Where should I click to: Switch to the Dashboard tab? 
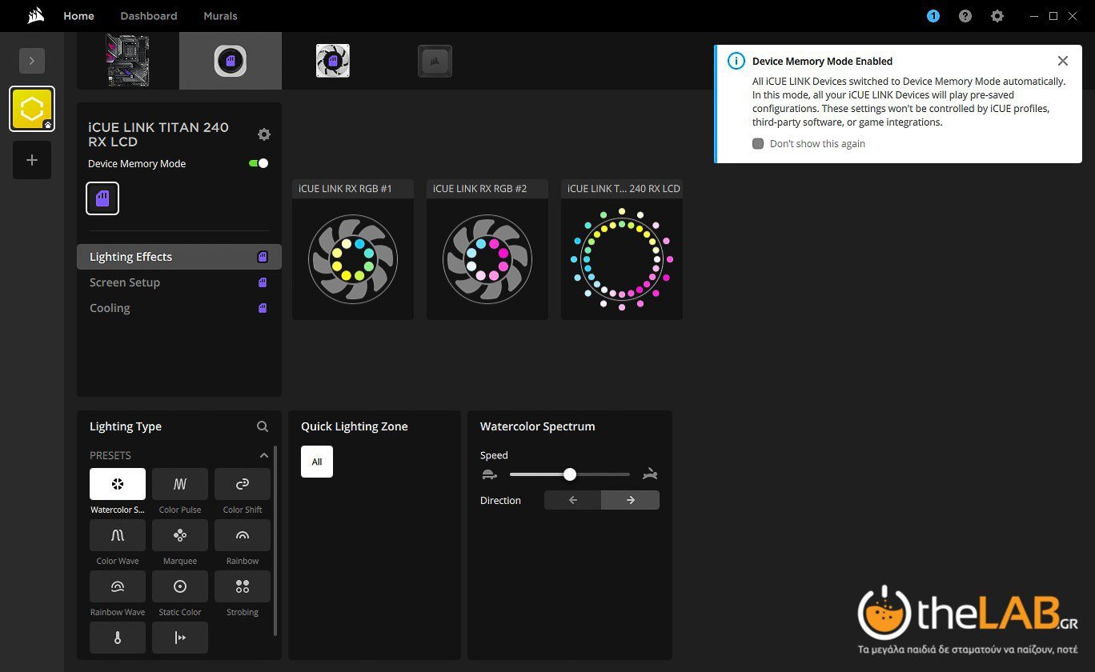pyautogui.click(x=149, y=16)
